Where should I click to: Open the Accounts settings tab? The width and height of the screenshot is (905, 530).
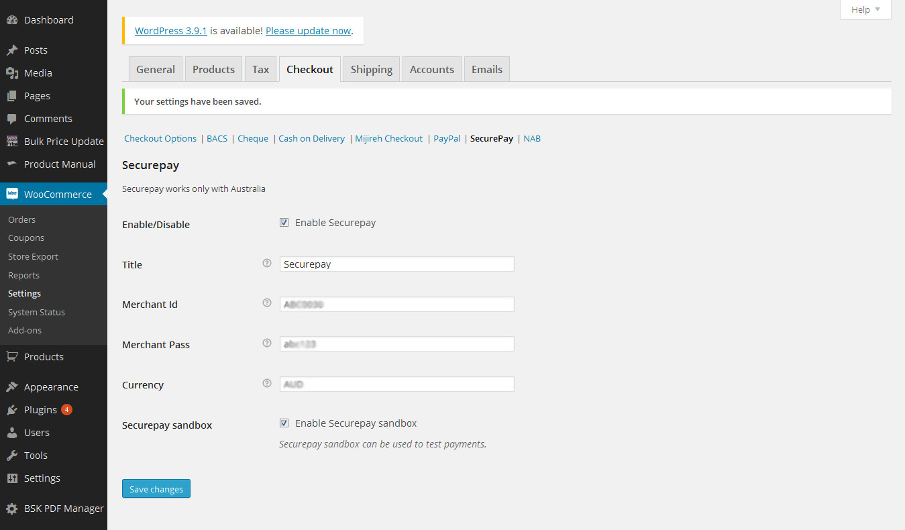[x=431, y=68]
